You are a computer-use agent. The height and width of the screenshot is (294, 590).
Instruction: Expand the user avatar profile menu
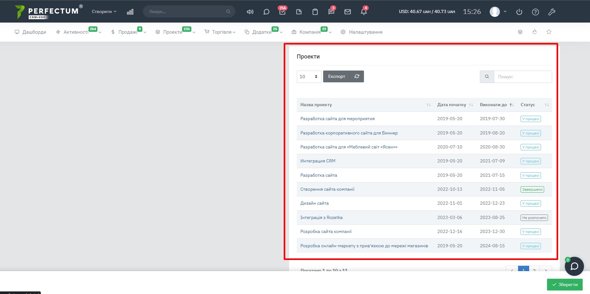[x=498, y=12]
